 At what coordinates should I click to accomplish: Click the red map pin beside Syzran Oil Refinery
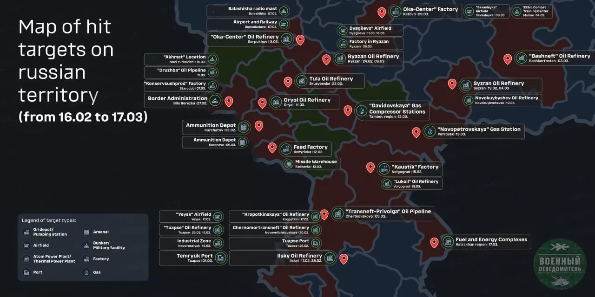[452, 84]
